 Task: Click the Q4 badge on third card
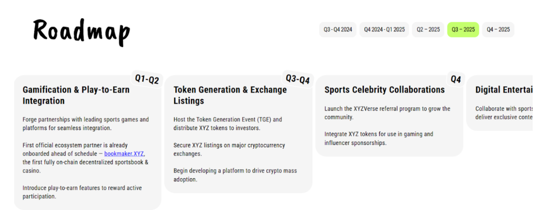pos(456,79)
